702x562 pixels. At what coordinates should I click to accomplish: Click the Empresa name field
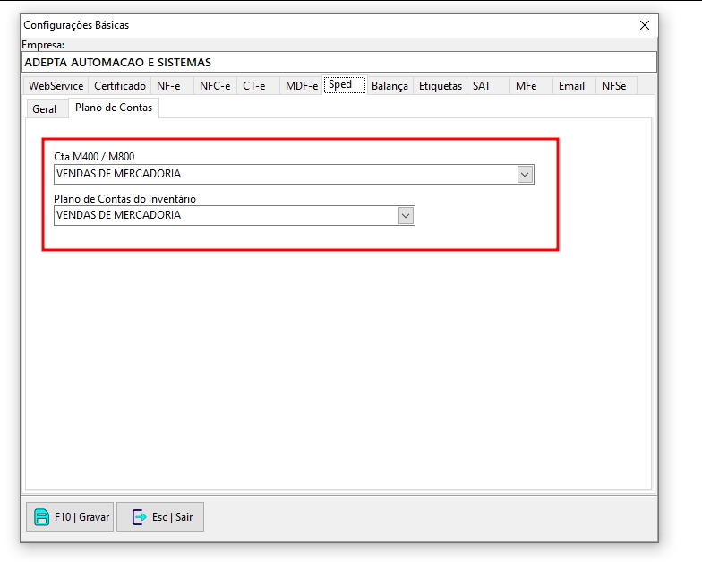338,63
